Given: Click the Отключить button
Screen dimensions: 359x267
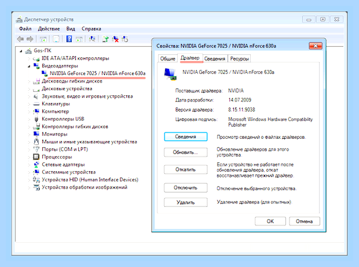Looking at the screenshot, I should 186,188.
